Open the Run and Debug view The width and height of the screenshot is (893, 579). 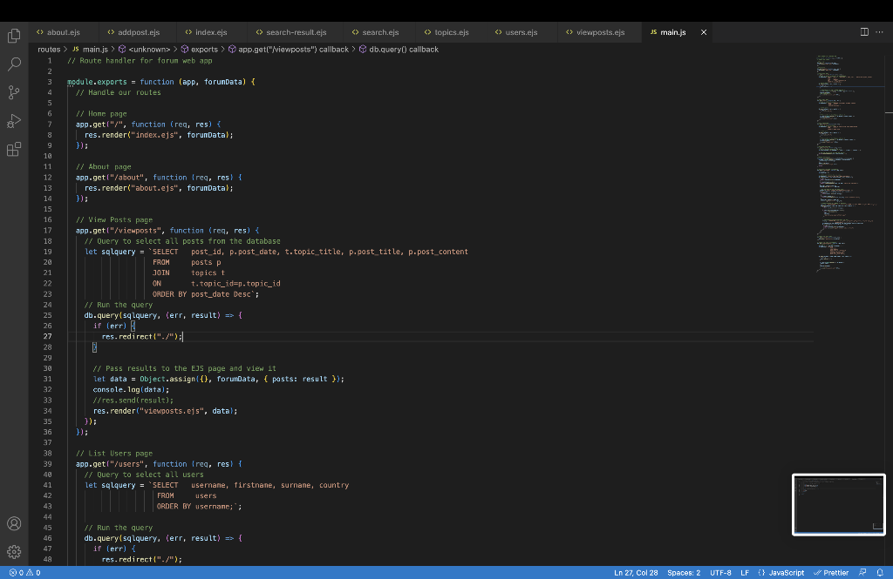pos(14,121)
